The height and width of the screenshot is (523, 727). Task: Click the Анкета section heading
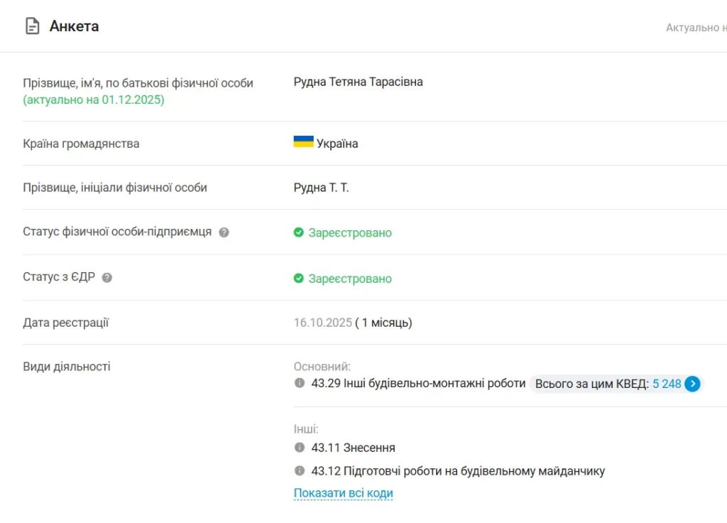pyautogui.click(x=74, y=26)
